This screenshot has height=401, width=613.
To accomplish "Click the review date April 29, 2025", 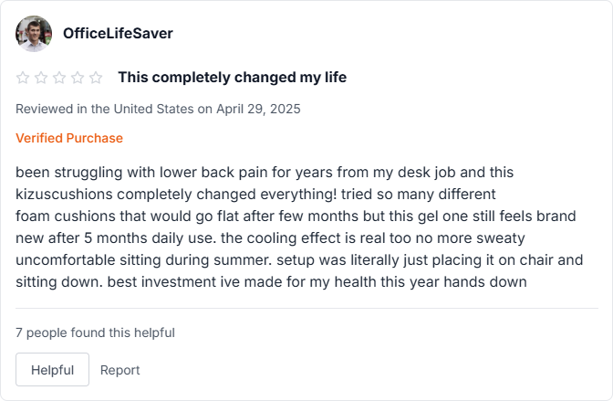I will (258, 109).
